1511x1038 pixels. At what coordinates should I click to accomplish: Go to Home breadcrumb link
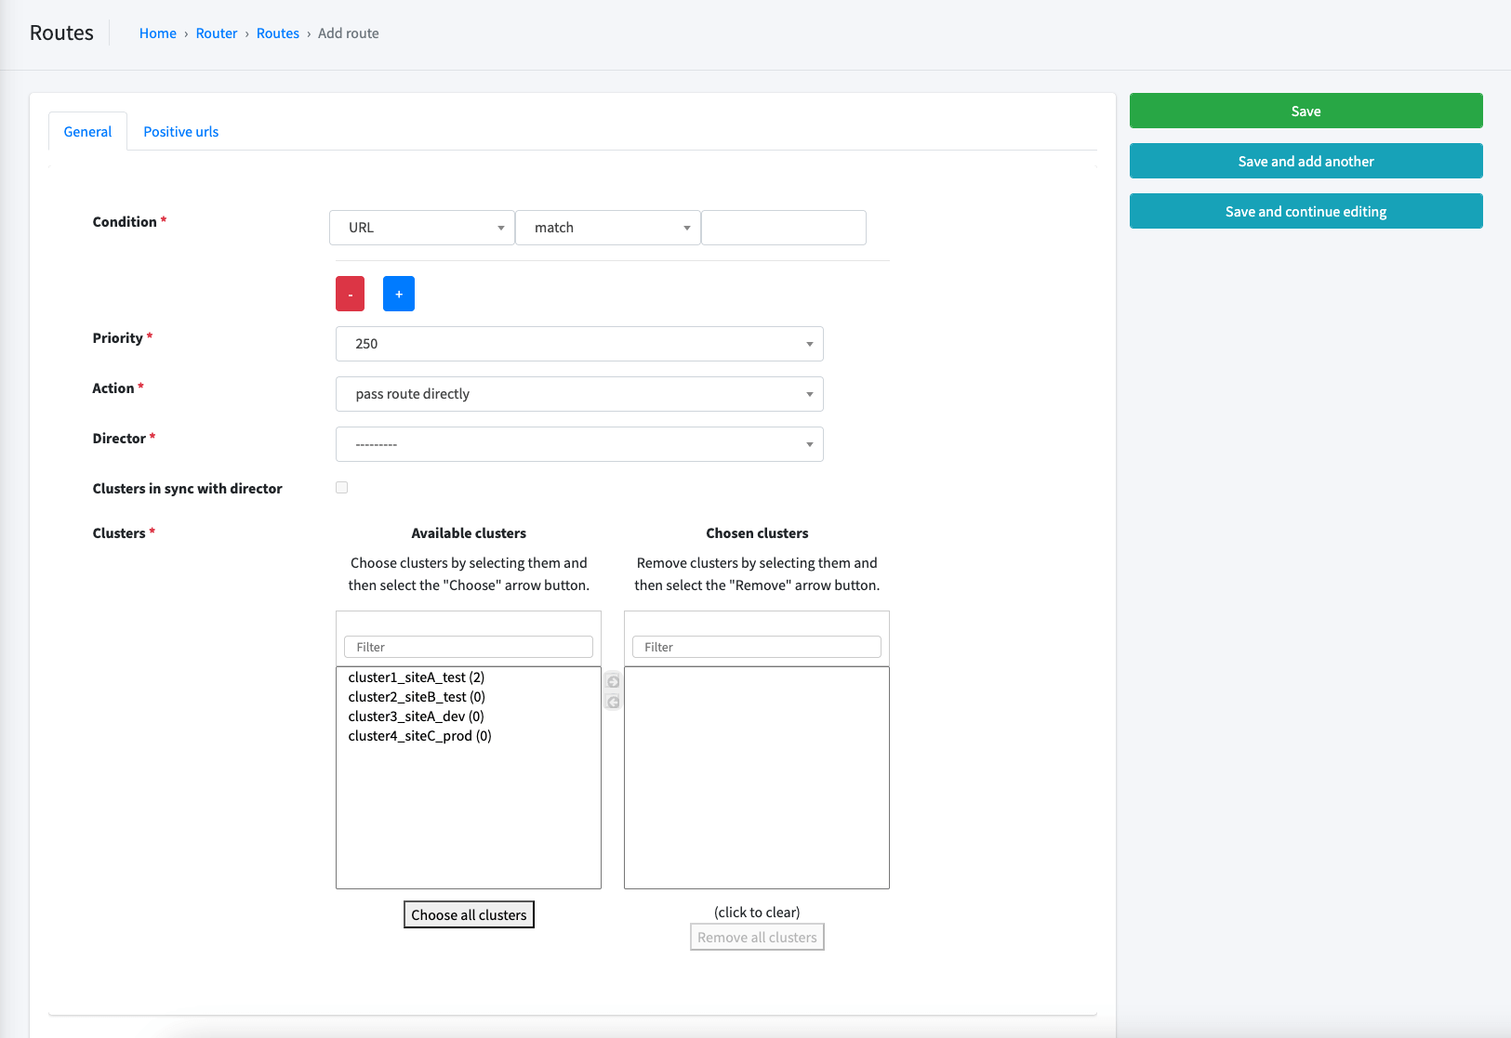pyautogui.click(x=158, y=33)
